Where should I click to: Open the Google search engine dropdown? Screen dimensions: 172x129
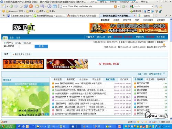pos(152,7)
